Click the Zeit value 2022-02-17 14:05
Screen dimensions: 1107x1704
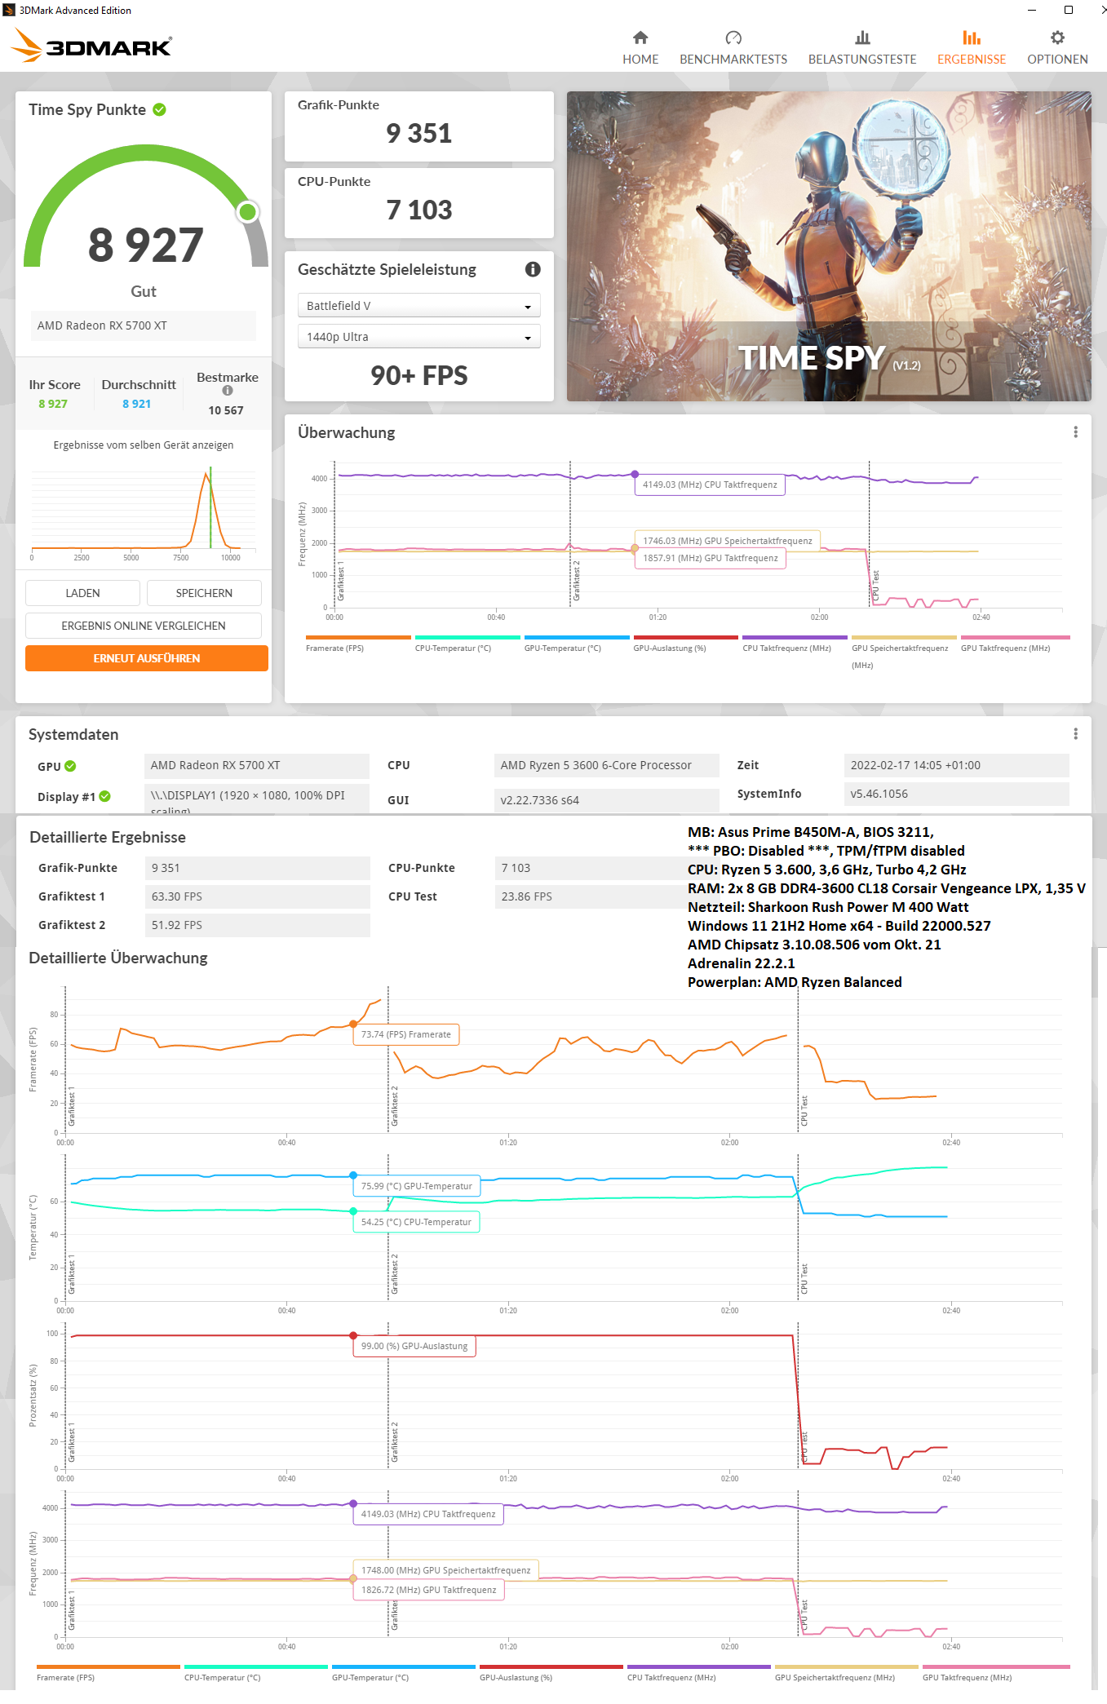tap(956, 765)
